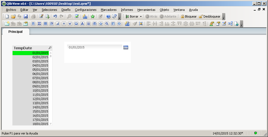Click the Reload script icon with the green arrow

(x=47, y=16)
